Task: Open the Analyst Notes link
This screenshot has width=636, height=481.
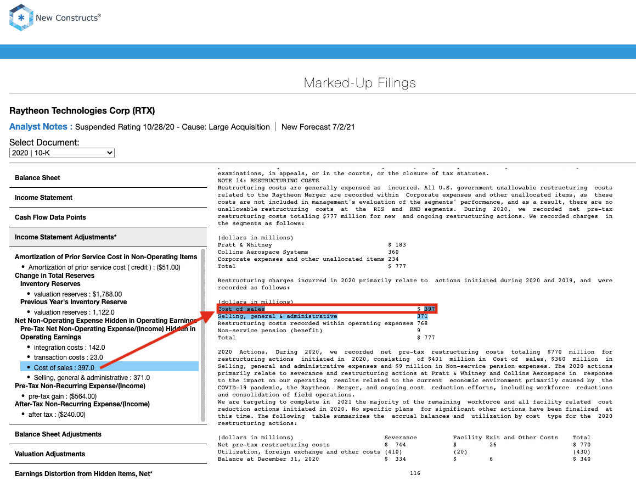Action: click(x=41, y=127)
